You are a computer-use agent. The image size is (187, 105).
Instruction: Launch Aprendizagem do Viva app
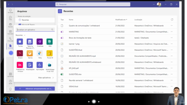(49, 65)
